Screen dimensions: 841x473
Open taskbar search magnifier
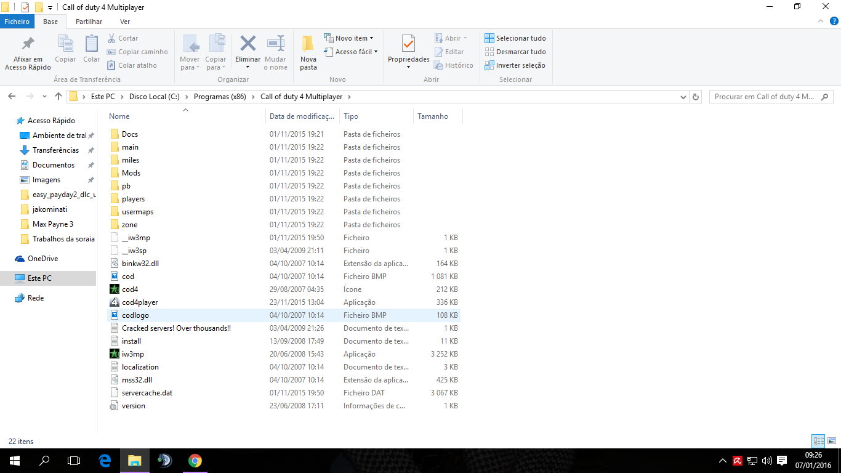click(x=44, y=461)
